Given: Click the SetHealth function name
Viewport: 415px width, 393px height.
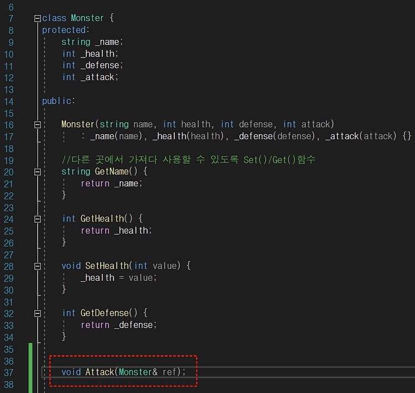Looking at the screenshot, I should click(x=107, y=266).
